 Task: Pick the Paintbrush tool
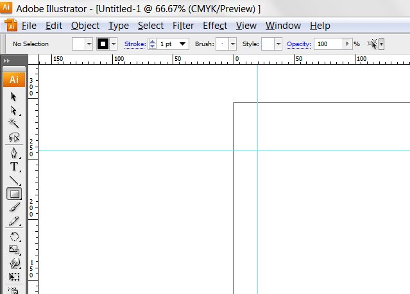click(x=14, y=207)
